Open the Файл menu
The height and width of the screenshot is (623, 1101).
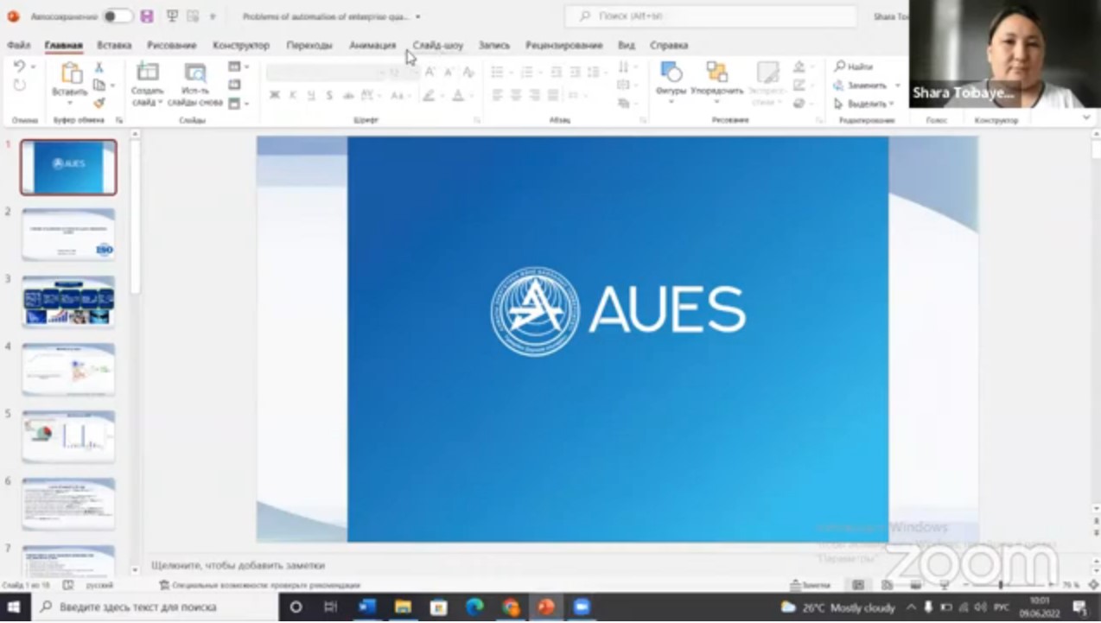click(x=18, y=45)
